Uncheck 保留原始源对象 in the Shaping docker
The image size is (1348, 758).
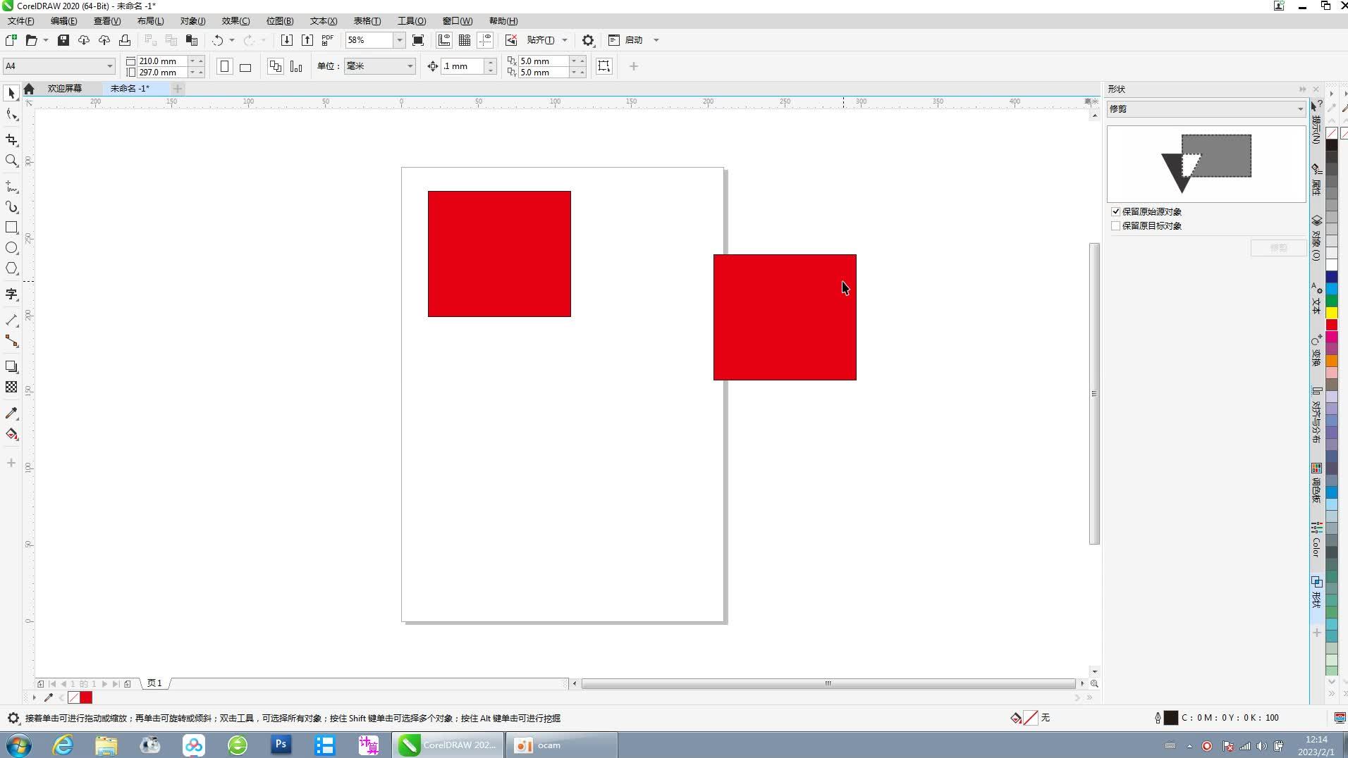pos(1115,211)
